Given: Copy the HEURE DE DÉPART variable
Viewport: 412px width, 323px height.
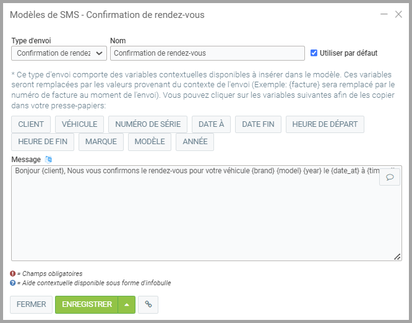Looking at the screenshot, I should coord(325,124).
